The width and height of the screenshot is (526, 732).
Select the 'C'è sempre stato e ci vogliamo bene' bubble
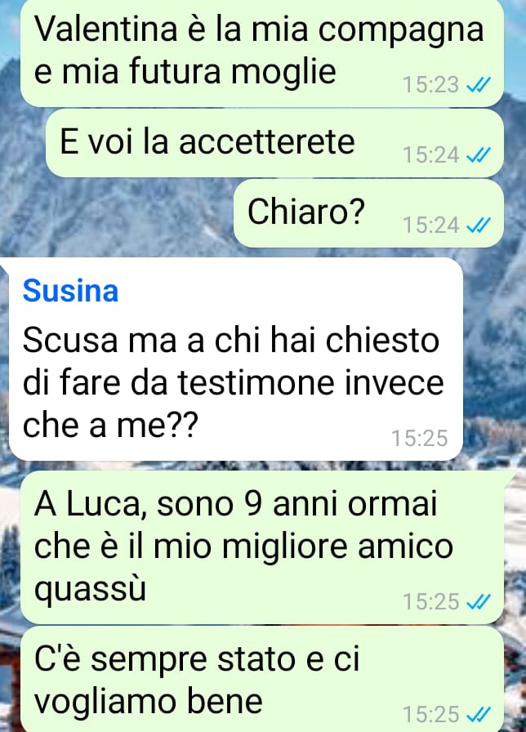coord(262,679)
